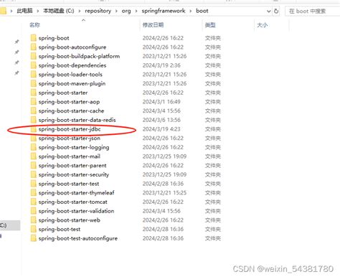Sort files by 名称 column
The image size is (340, 277).
point(34,25)
